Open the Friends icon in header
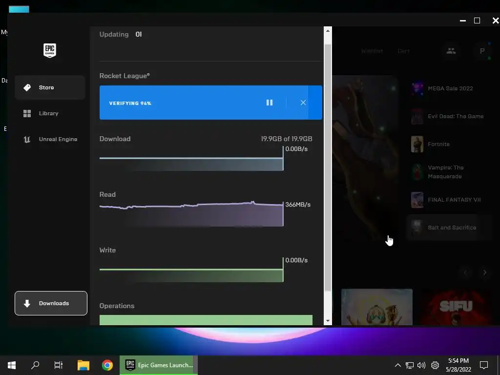 pos(451,51)
